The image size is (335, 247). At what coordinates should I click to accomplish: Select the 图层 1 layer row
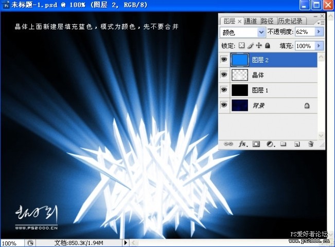tap(268, 90)
